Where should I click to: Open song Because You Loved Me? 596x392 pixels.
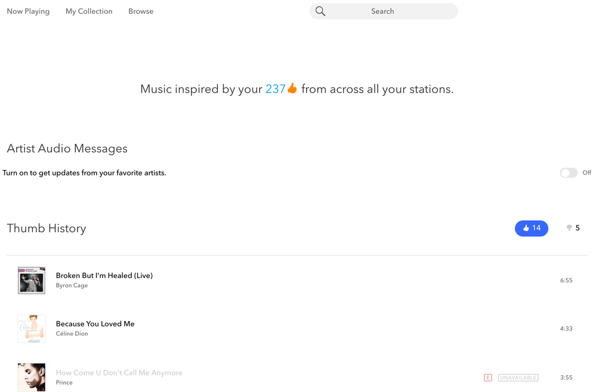click(95, 324)
